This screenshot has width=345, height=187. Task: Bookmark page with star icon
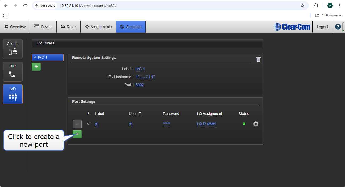click(x=302, y=6)
